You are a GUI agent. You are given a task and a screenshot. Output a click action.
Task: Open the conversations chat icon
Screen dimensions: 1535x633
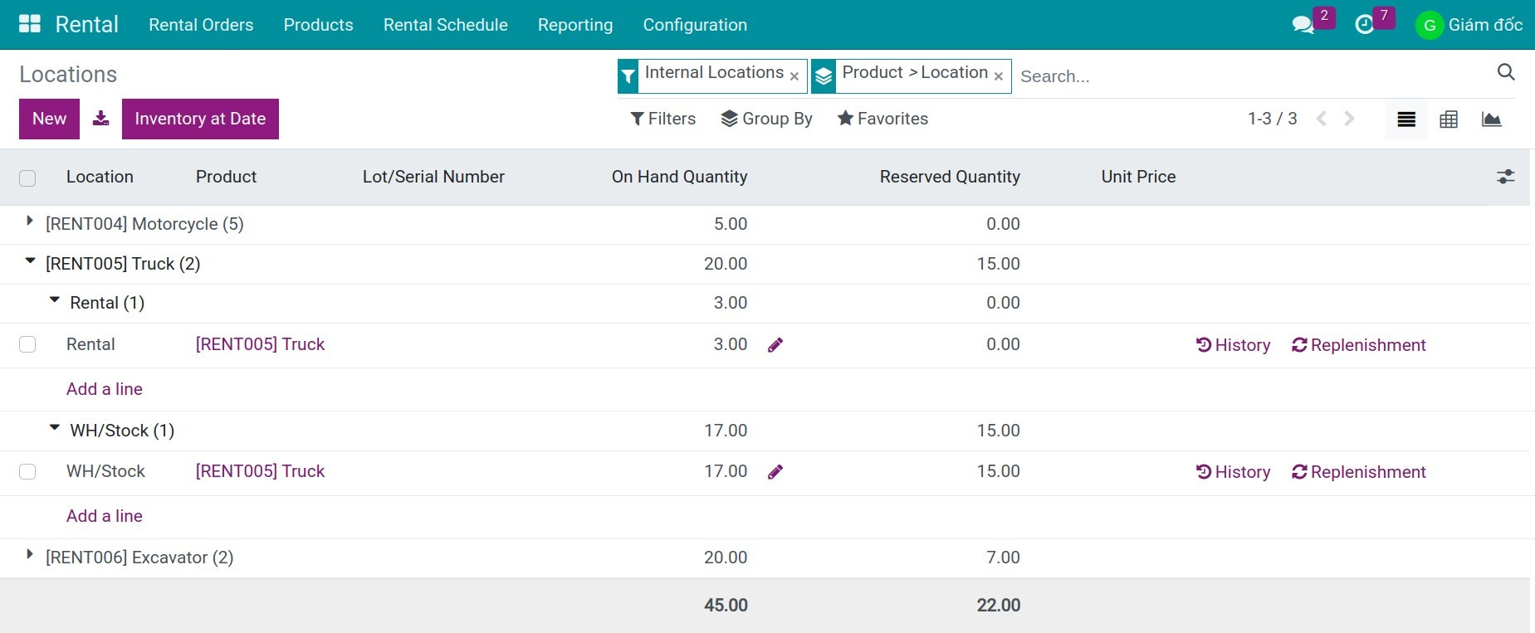pyautogui.click(x=1303, y=25)
